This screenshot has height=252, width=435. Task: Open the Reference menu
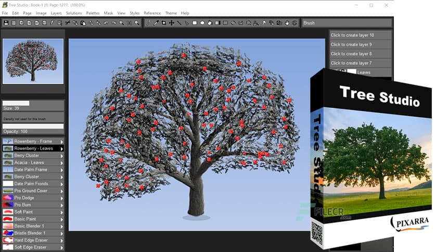pyautogui.click(x=152, y=13)
